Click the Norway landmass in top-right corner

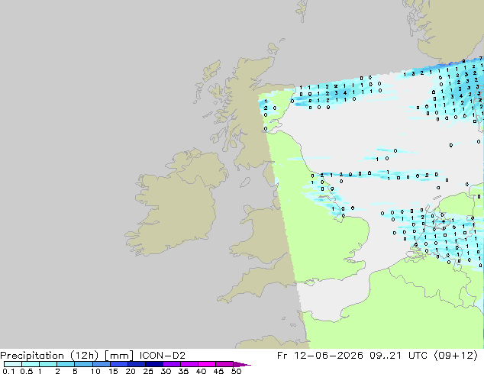[x=449, y=27]
